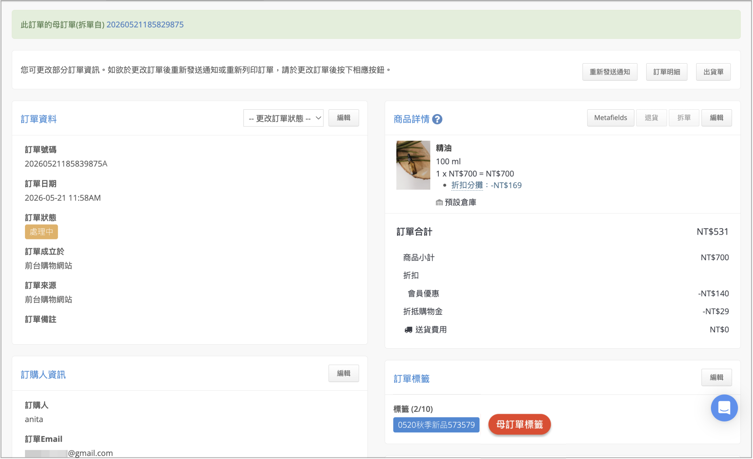
Task: Click the 標籤 (2/10) heading
Action: click(413, 409)
